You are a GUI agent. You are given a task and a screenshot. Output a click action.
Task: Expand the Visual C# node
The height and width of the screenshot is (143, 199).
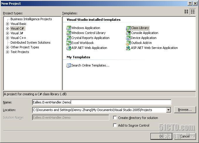coord(8,28)
